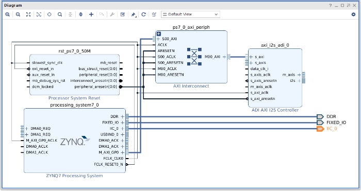Viewport: 361px width, 191px height.
Task: Expand the i2s interface pin
Action: point(299,81)
